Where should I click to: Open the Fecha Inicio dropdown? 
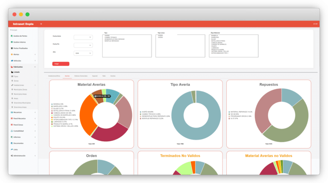tap(83, 37)
